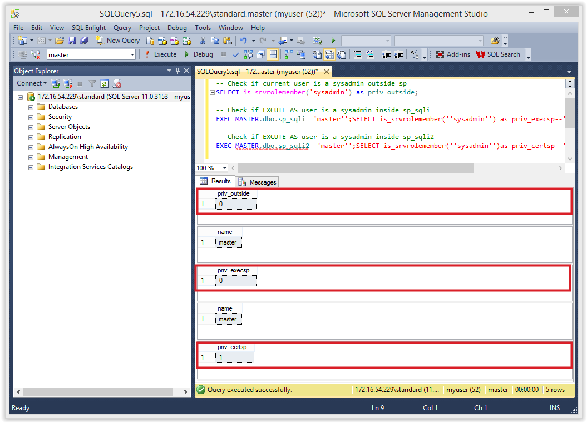Open the Connect dropdown in Object Explorer
This screenshot has height=423, width=587.
[x=31, y=83]
